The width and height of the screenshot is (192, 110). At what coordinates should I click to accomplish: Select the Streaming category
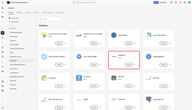(13, 89)
